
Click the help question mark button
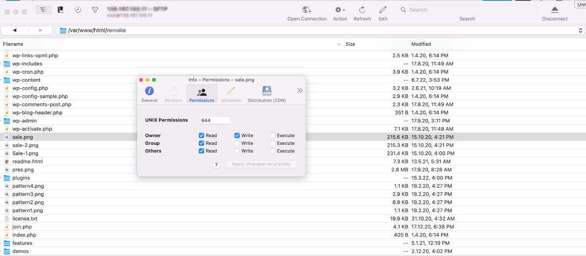coord(216,165)
